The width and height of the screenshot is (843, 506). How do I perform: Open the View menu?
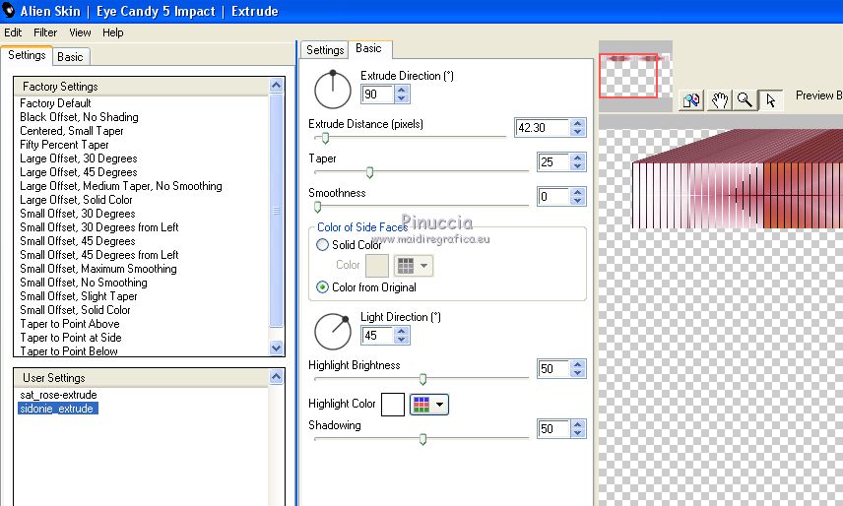coord(80,32)
